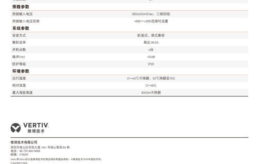Select the 机架式、塔式兼容 value
Image resolution: width=259 pixels, height=164 pixels.
[x=151, y=36]
